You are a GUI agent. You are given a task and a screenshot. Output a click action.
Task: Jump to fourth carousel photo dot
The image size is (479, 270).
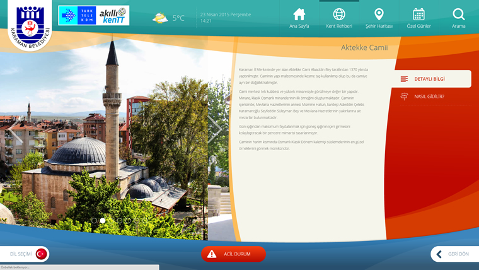[x=120, y=220]
